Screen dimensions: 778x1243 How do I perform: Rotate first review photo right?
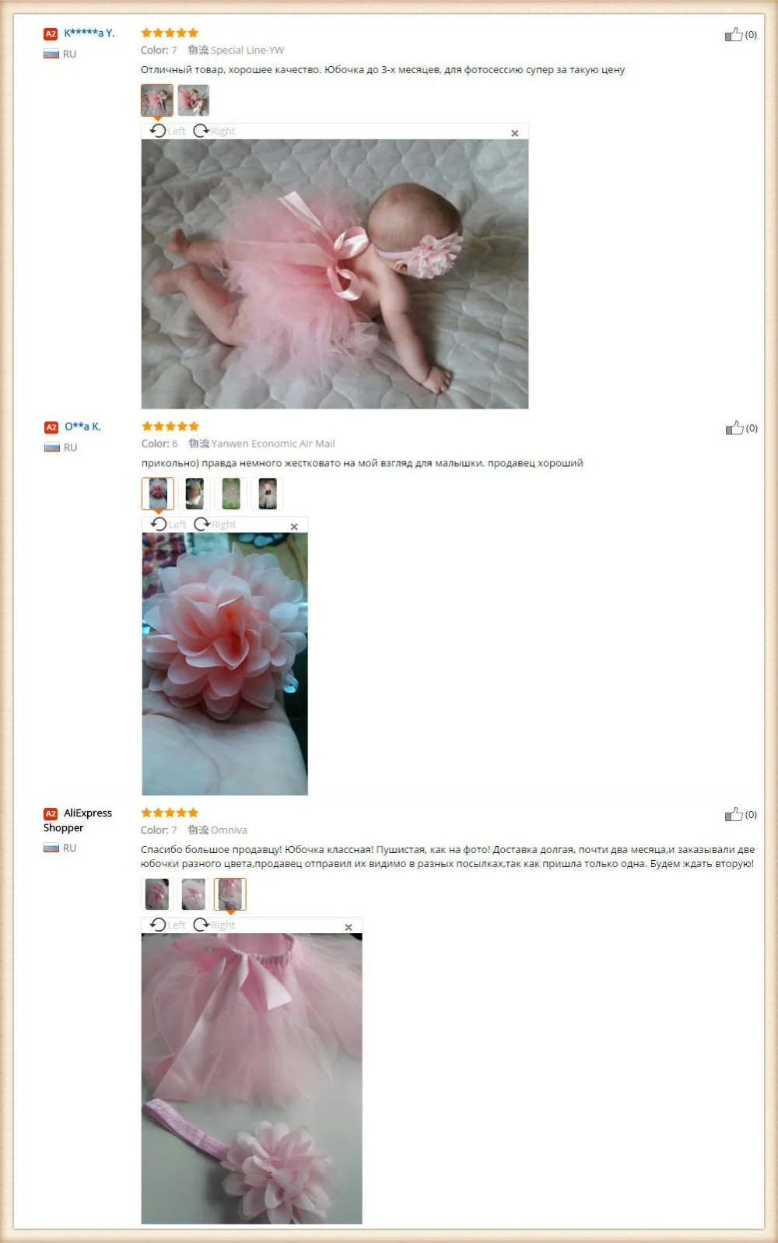(214, 131)
